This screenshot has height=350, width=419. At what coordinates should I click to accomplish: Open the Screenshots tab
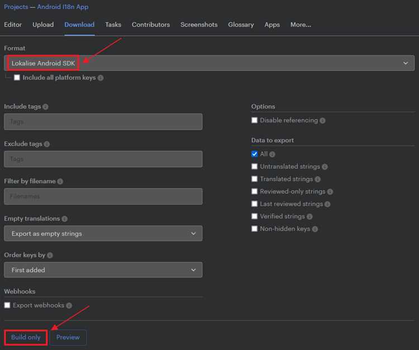(199, 25)
